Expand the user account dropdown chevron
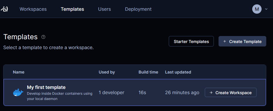The height and width of the screenshot is (111, 273). (266, 9)
